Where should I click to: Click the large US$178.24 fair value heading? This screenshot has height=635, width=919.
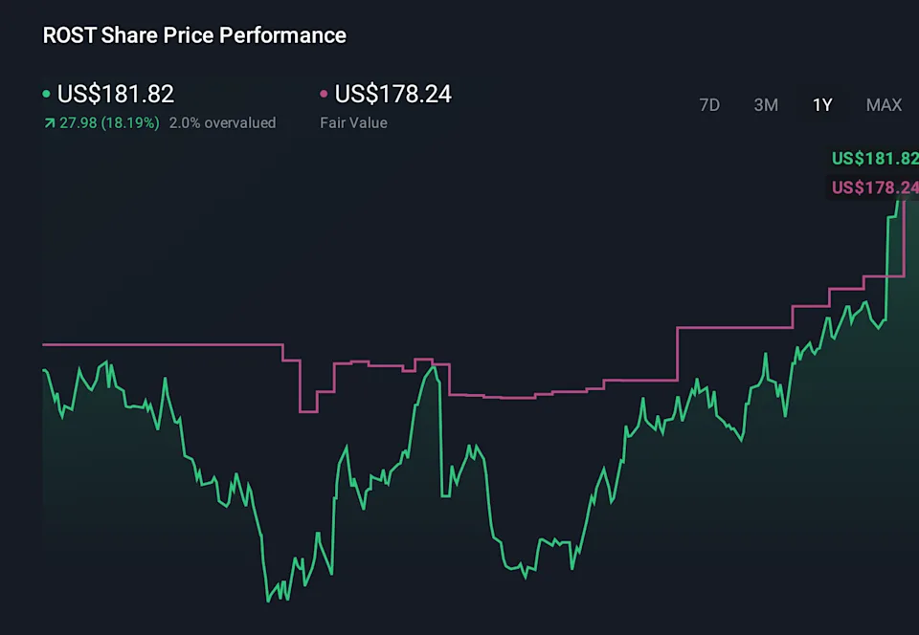[393, 94]
